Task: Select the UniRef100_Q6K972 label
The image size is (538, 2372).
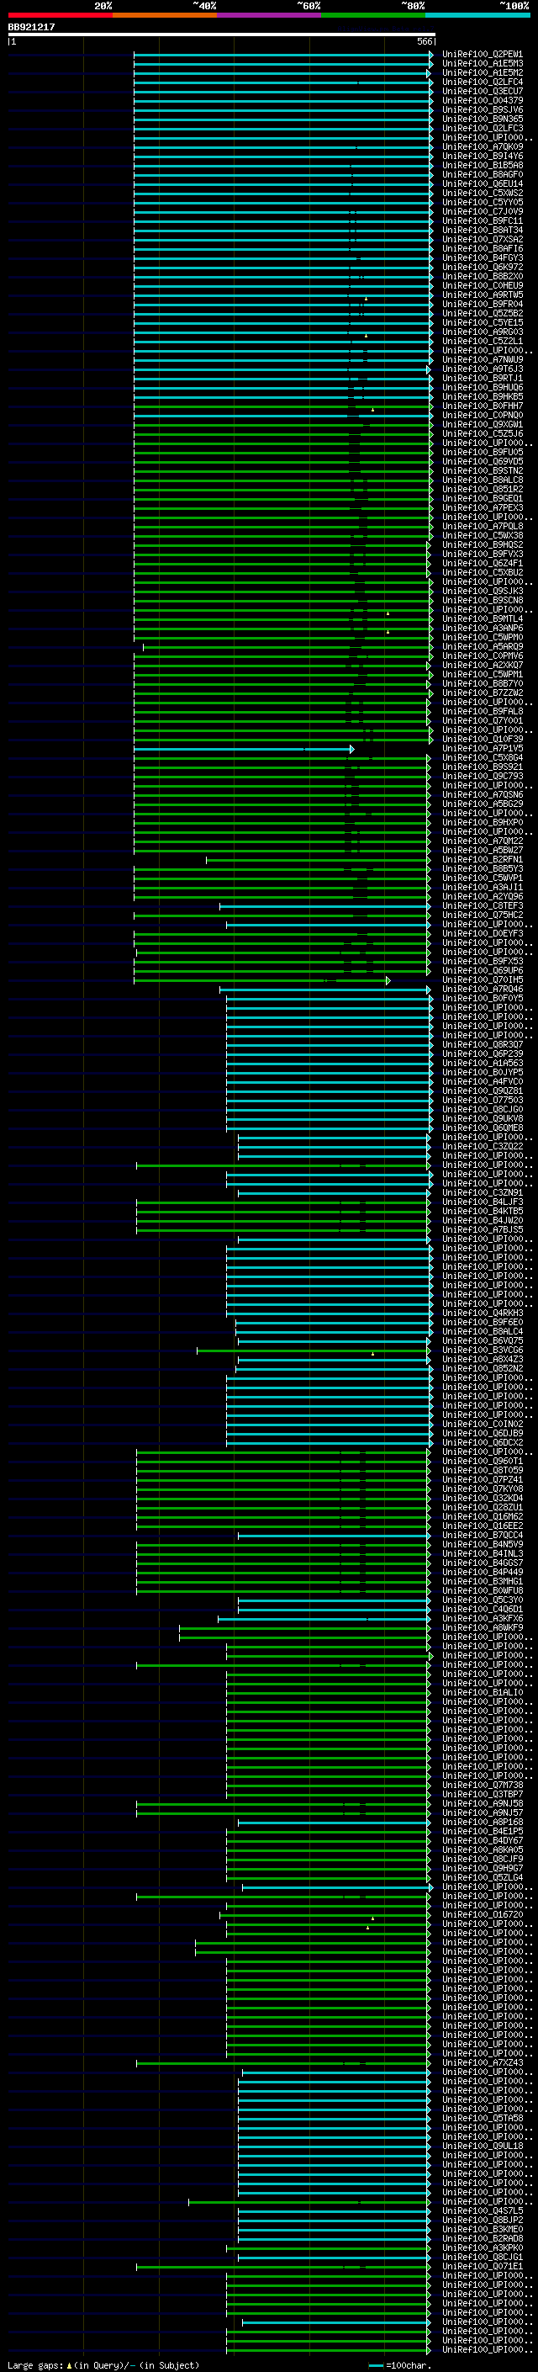Action: (x=482, y=267)
